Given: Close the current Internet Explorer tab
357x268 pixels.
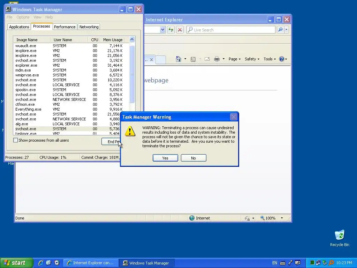Looking at the screenshot, I should pos(151,60).
